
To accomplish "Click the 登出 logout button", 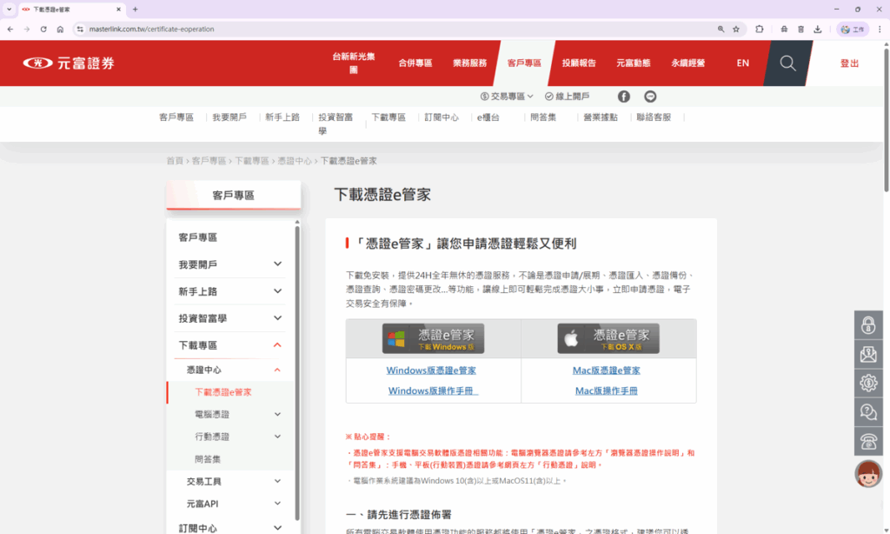I will coord(849,63).
